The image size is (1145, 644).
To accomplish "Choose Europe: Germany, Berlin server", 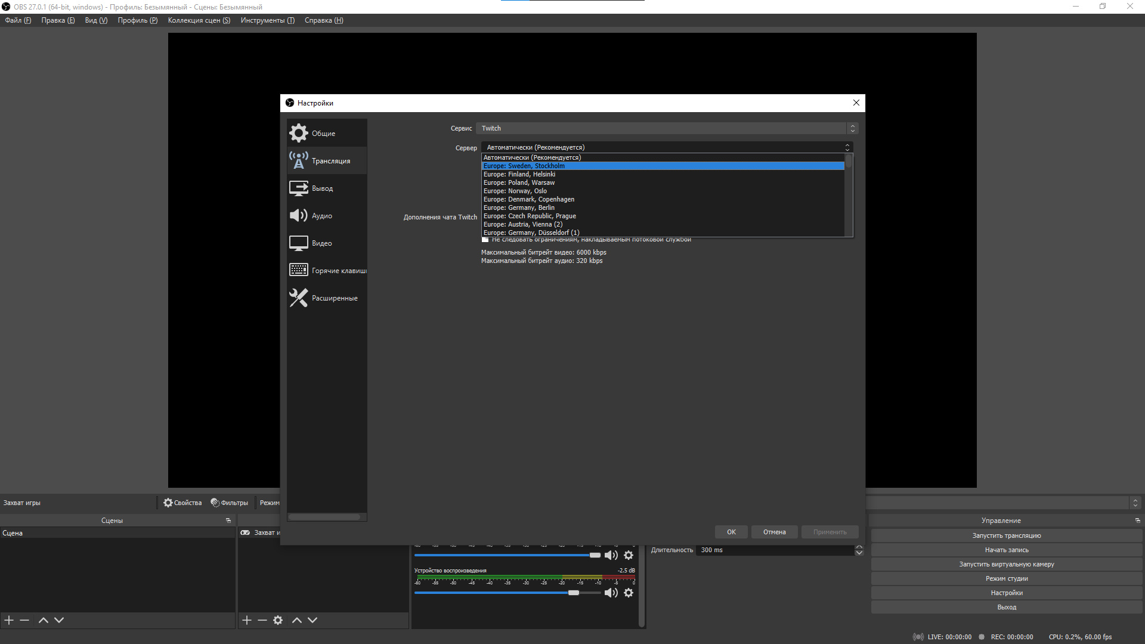I will 663,208.
